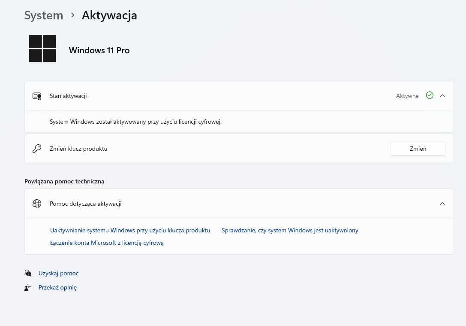This screenshot has width=466, height=326.
Task: Click the Stan aktywacji row label
Action: (x=68, y=96)
